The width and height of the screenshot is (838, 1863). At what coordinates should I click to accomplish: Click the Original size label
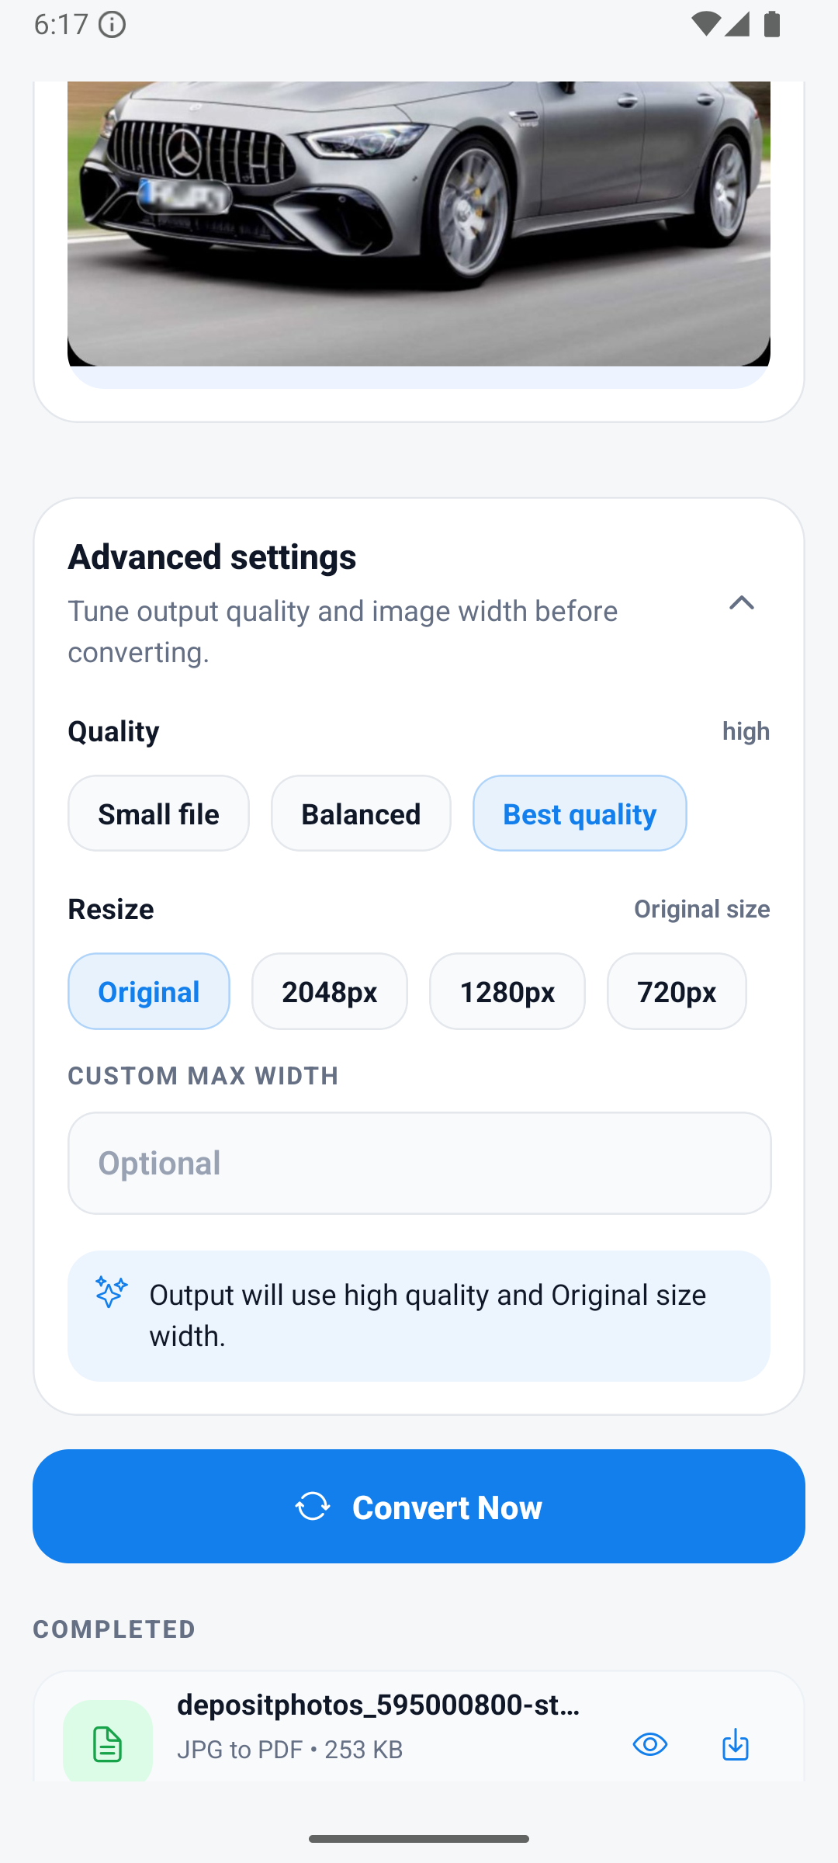(x=701, y=908)
